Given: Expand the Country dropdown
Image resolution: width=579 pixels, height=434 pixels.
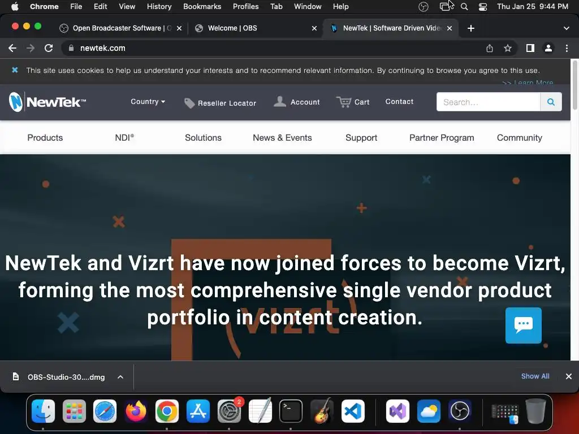Looking at the screenshot, I should (148, 102).
